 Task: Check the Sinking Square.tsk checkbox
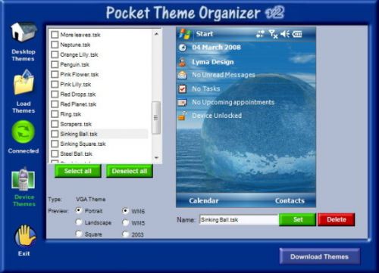coord(55,144)
